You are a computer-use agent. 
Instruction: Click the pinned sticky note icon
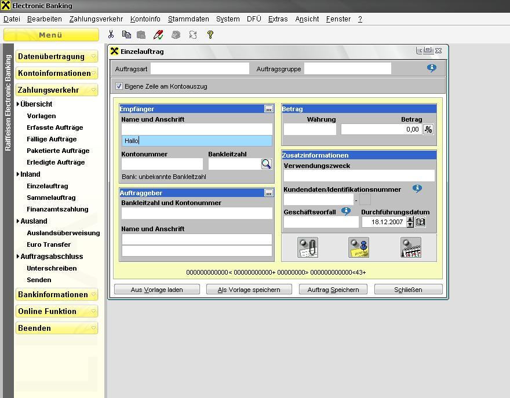(x=359, y=247)
